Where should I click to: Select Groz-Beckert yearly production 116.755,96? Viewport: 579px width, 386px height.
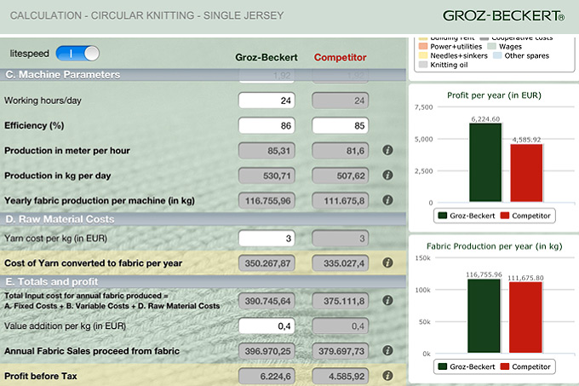[x=267, y=200]
